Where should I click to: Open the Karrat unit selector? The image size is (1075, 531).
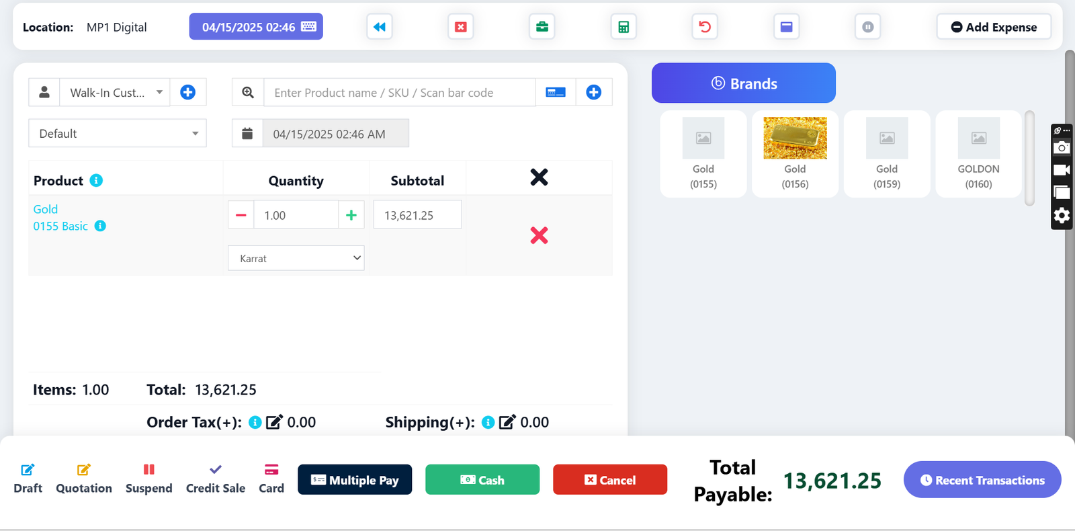point(296,258)
